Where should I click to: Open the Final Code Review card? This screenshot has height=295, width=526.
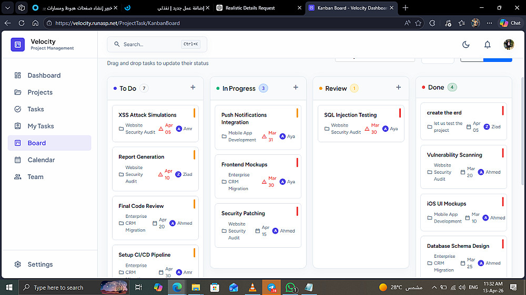tap(155, 218)
